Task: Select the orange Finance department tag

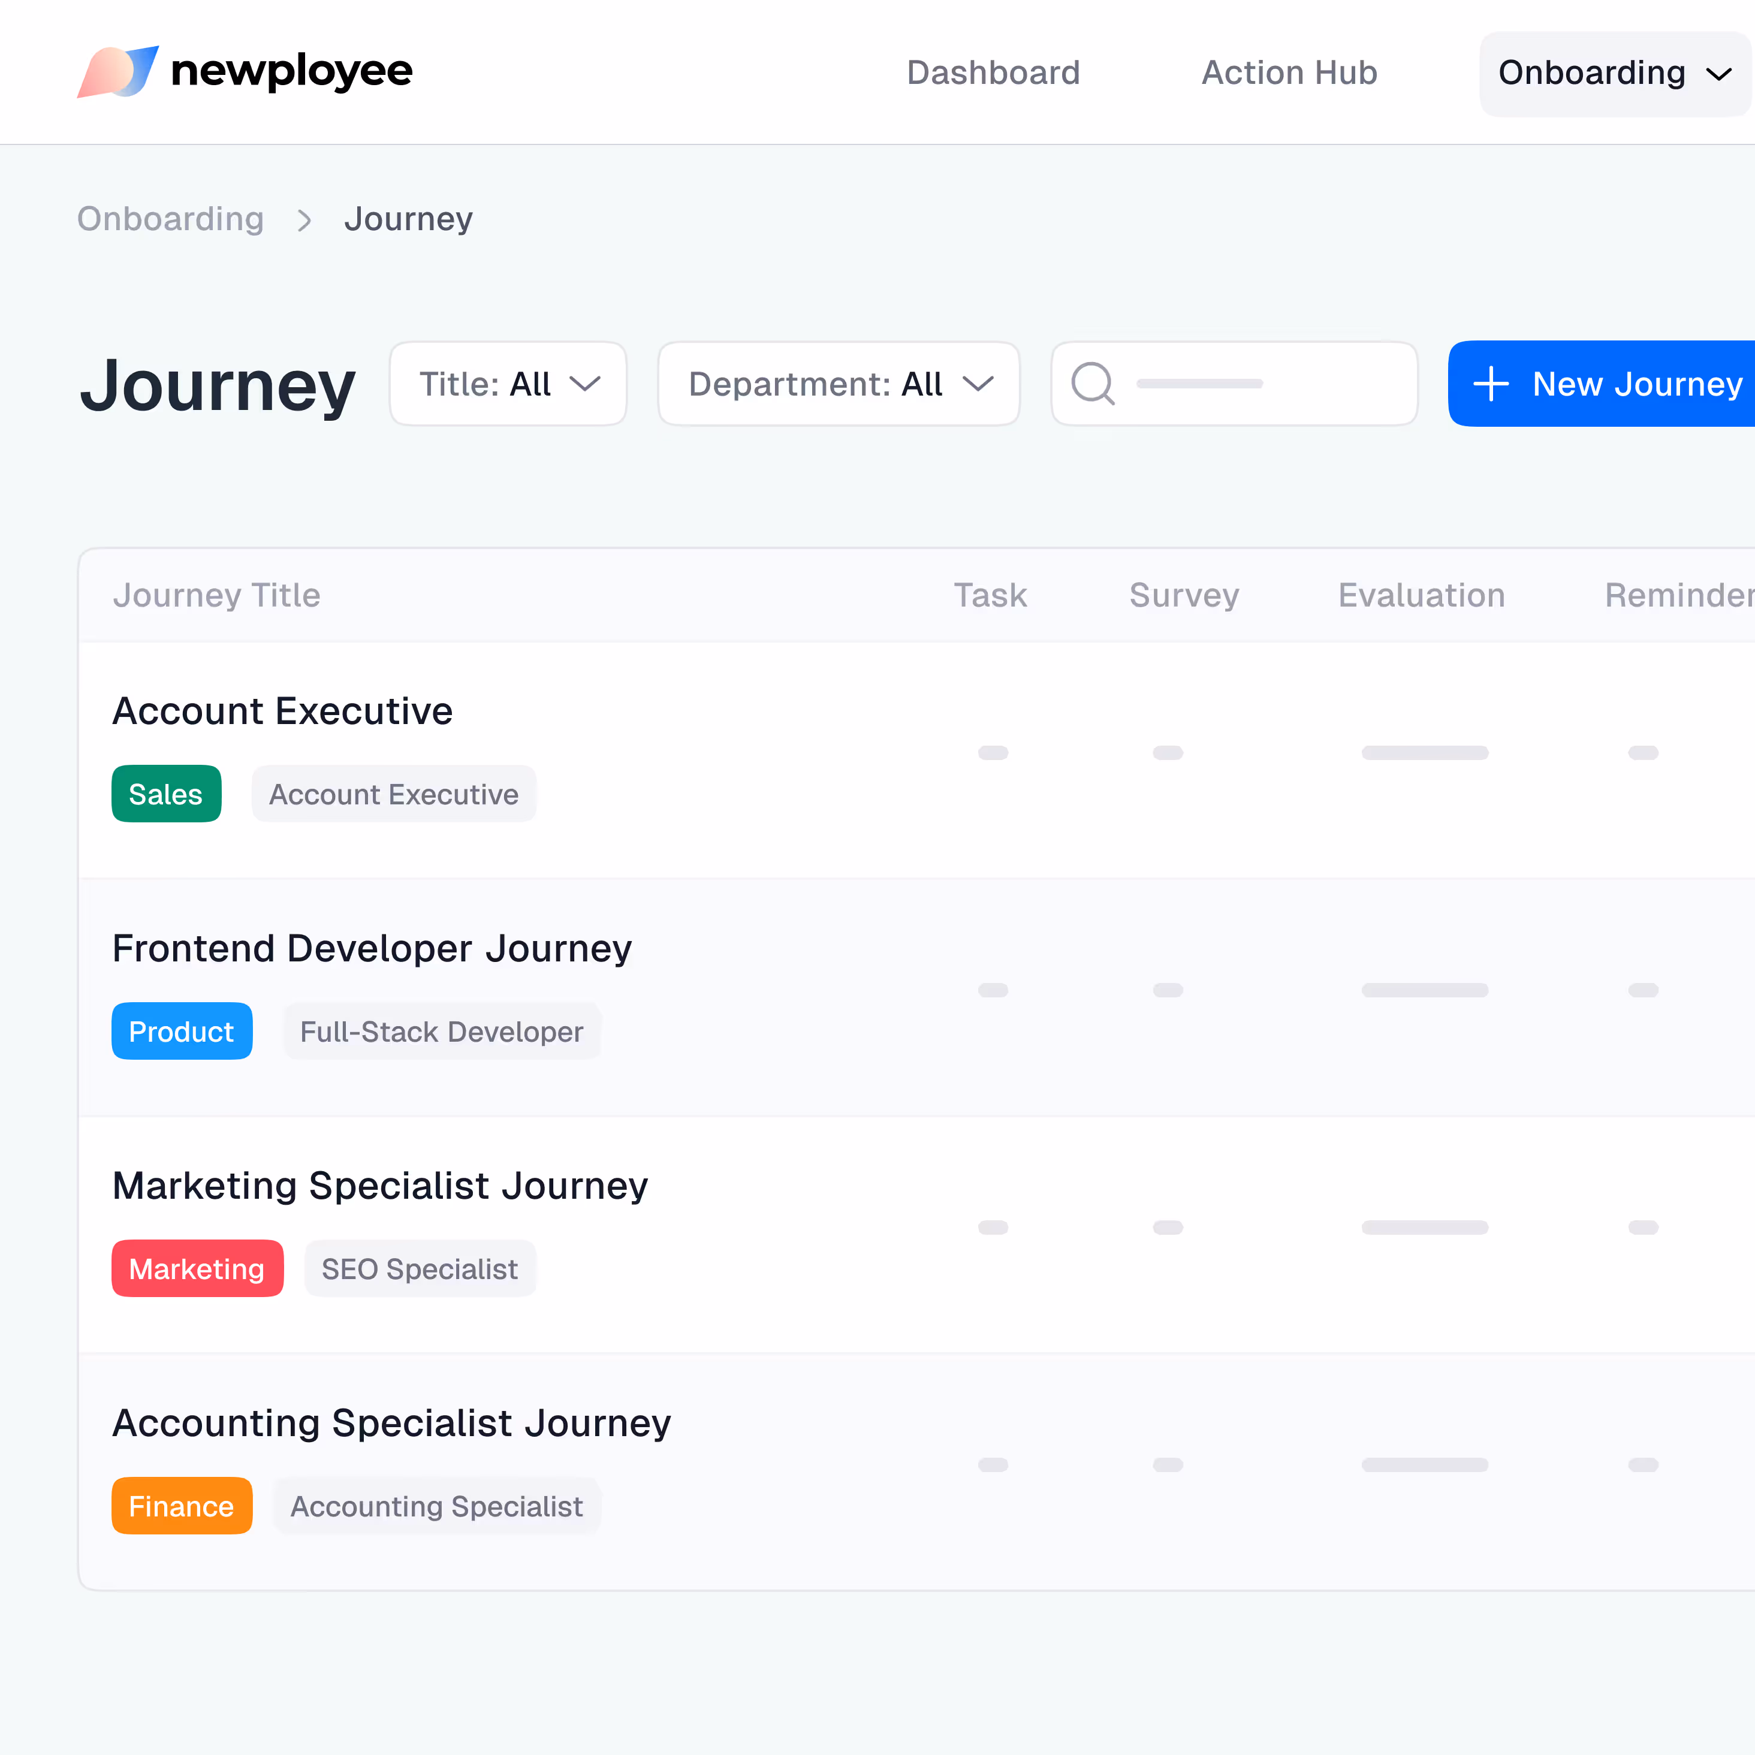Action: coord(182,1505)
